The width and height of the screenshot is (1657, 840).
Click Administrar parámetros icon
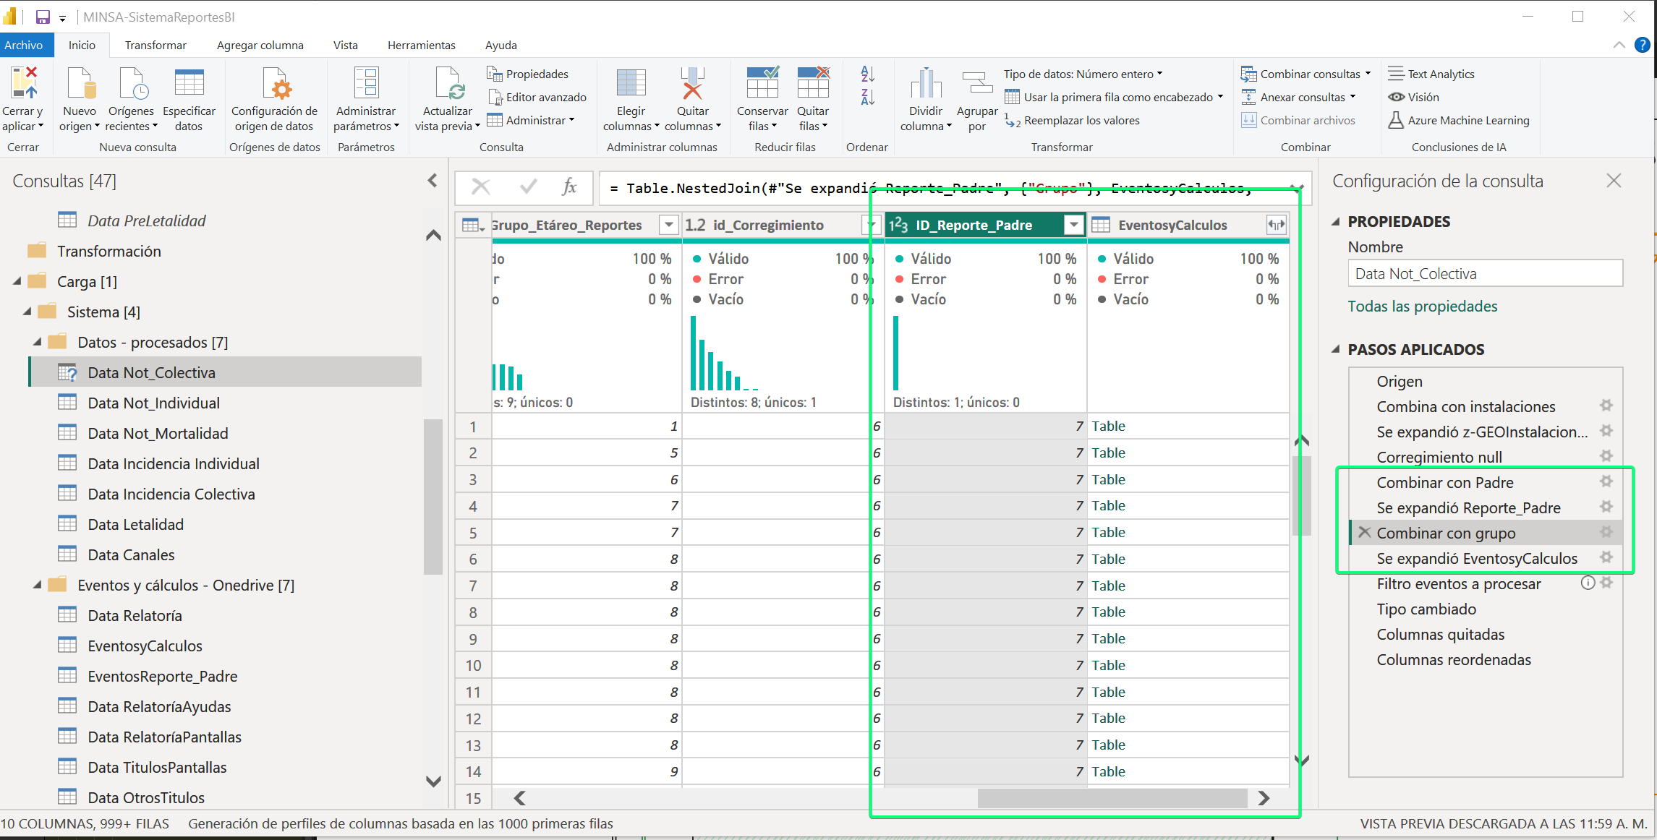366,83
